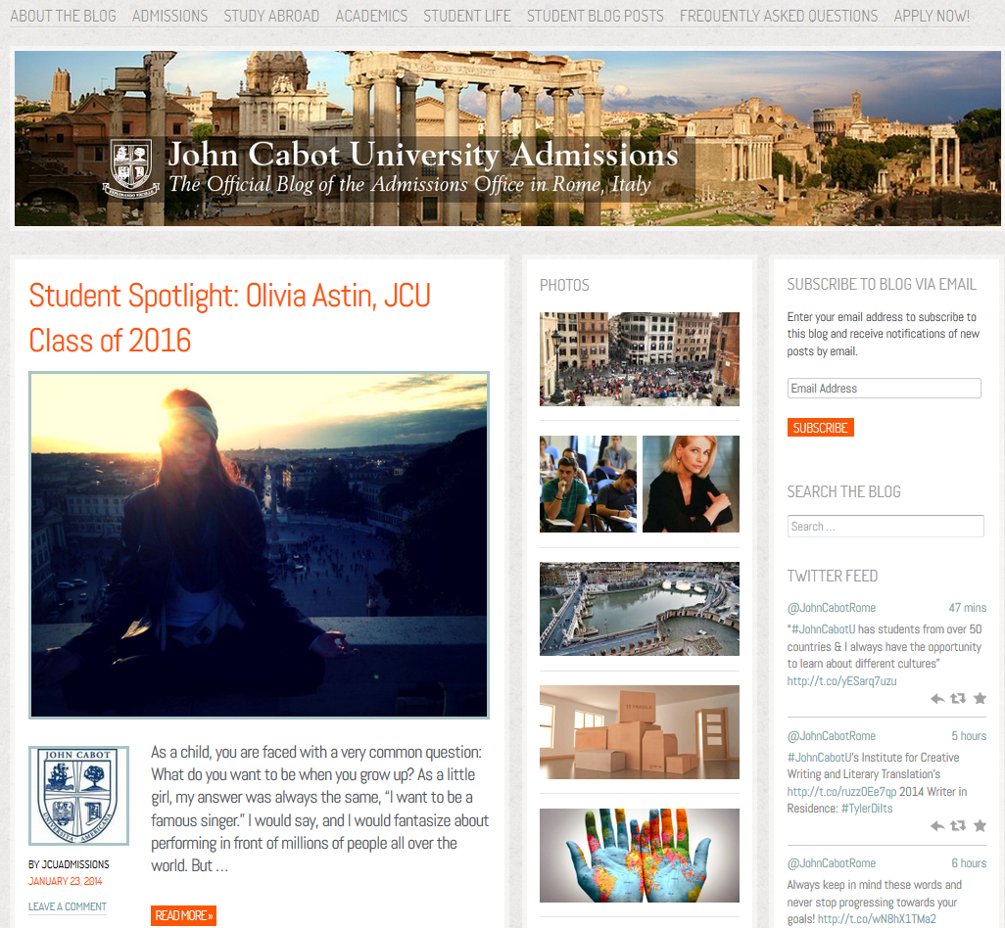Open @JohnCabotRome handle on 47 mins tweet
Image resolution: width=1005 pixels, height=928 pixels.
pyautogui.click(x=832, y=608)
